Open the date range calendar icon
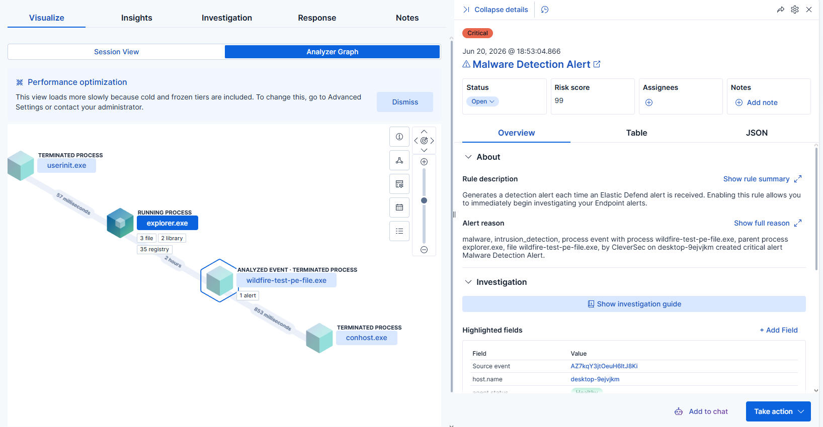 [399, 207]
